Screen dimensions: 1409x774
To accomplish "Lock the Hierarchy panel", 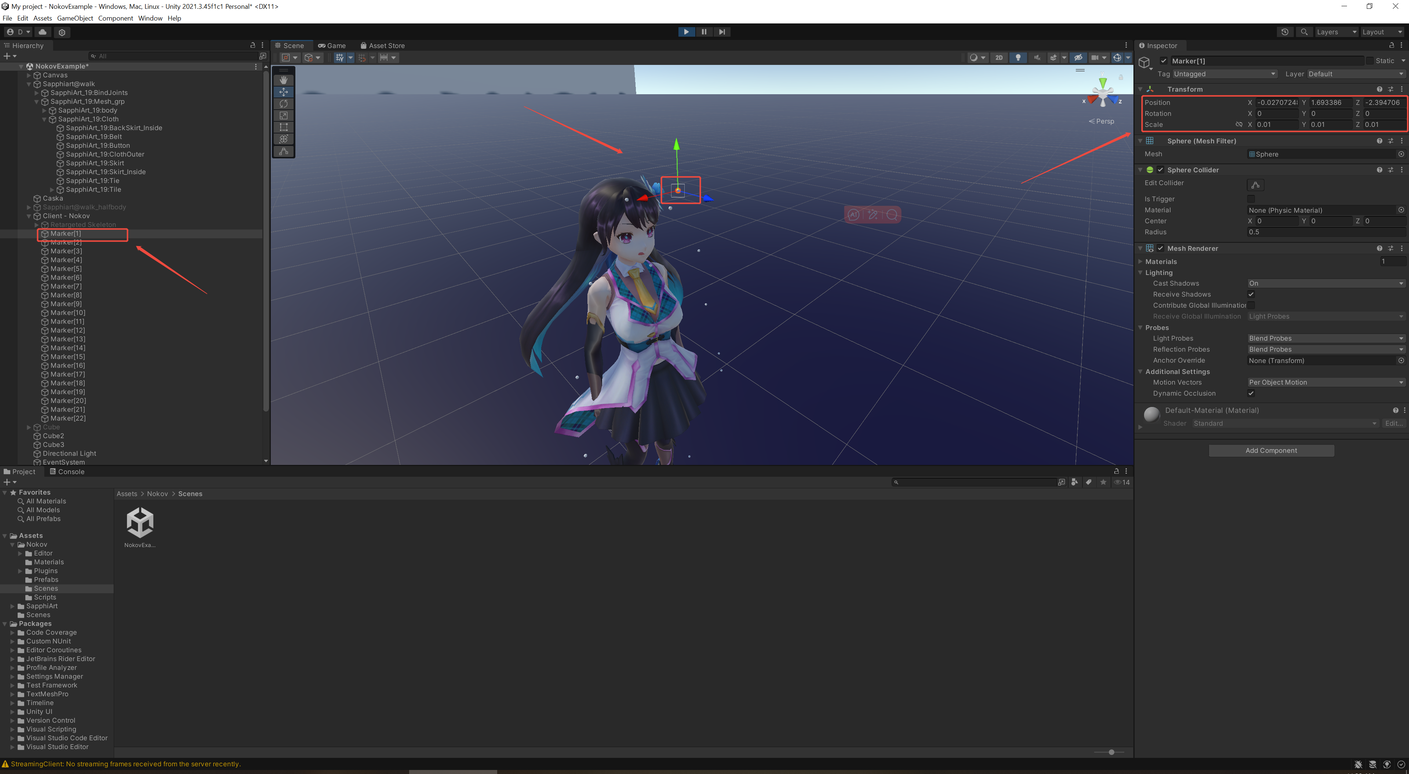I will [x=253, y=45].
